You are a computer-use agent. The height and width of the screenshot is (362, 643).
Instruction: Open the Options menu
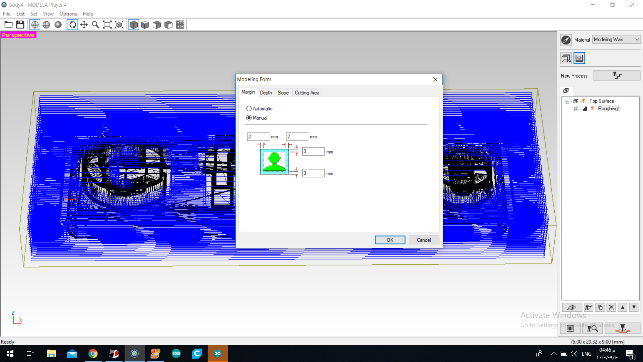68,14
